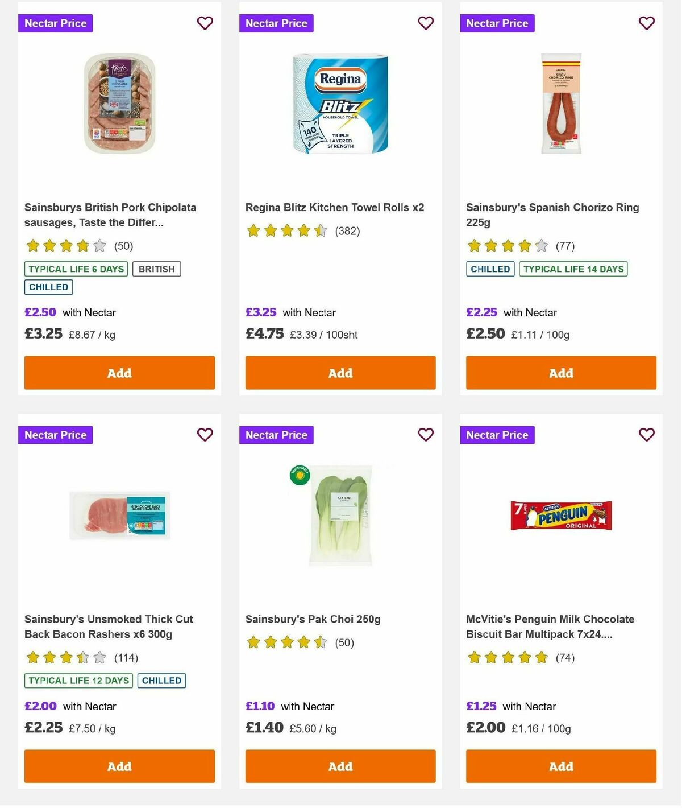The width and height of the screenshot is (682, 808).
Task: Heart the Sainsbury's Spanish Chorizo Ring
Action: [x=646, y=23]
